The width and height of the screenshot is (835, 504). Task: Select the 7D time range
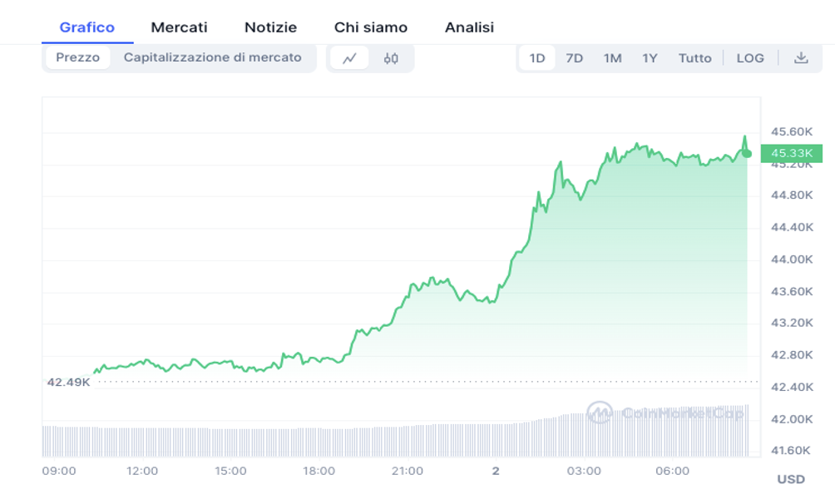(574, 58)
